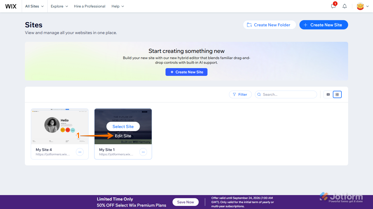This screenshot has height=209, width=373.
Task: Open the Filter button
Action: (240, 94)
